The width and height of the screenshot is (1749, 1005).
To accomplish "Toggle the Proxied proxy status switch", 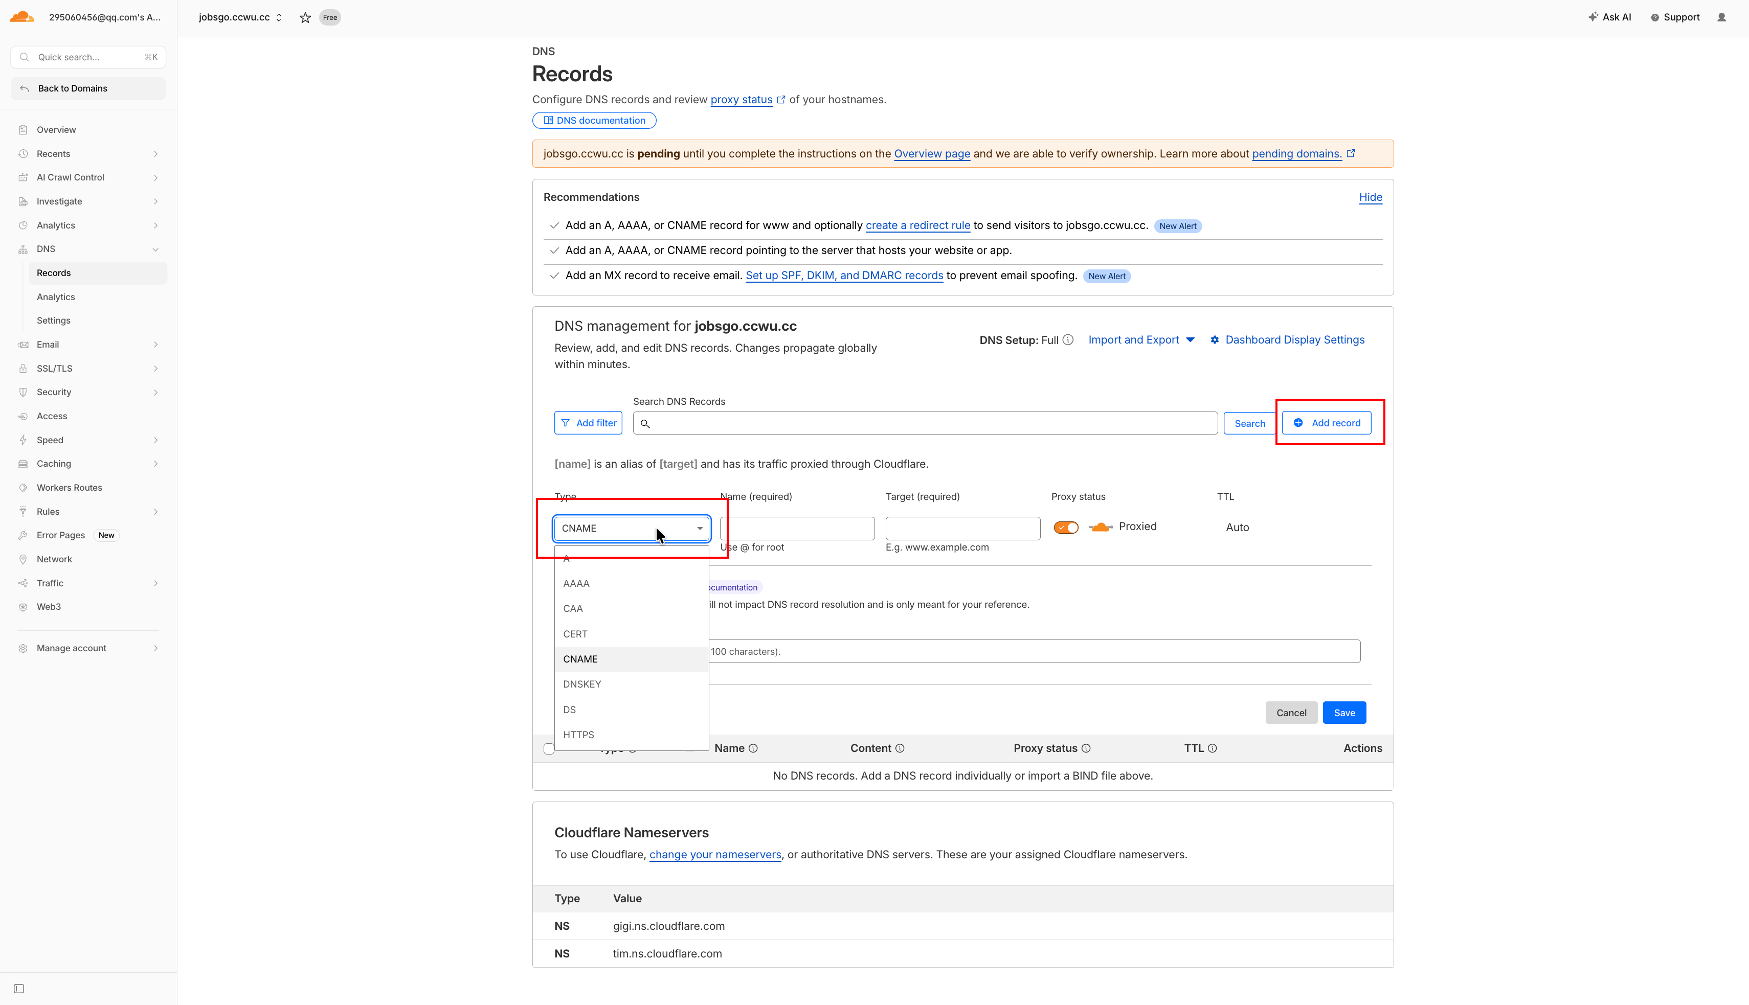I will pyautogui.click(x=1066, y=528).
